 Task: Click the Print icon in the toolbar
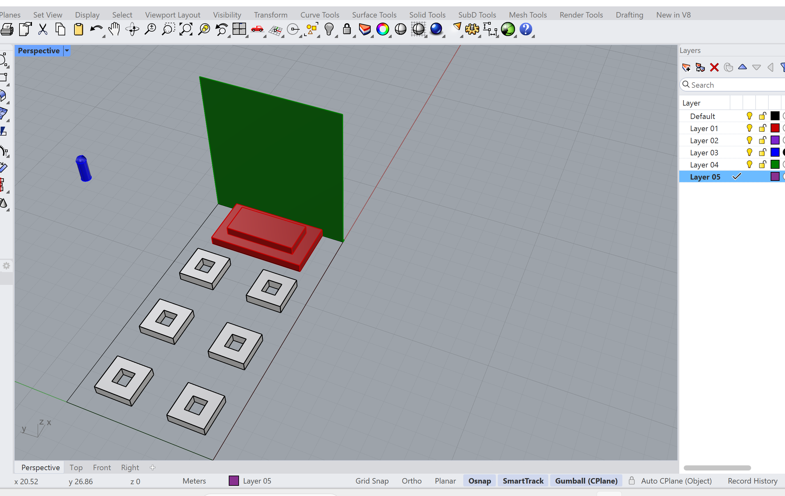tap(7, 30)
